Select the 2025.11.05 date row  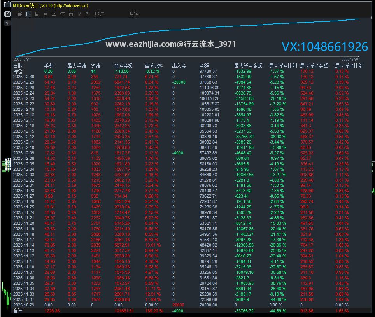[x=24, y=283]
